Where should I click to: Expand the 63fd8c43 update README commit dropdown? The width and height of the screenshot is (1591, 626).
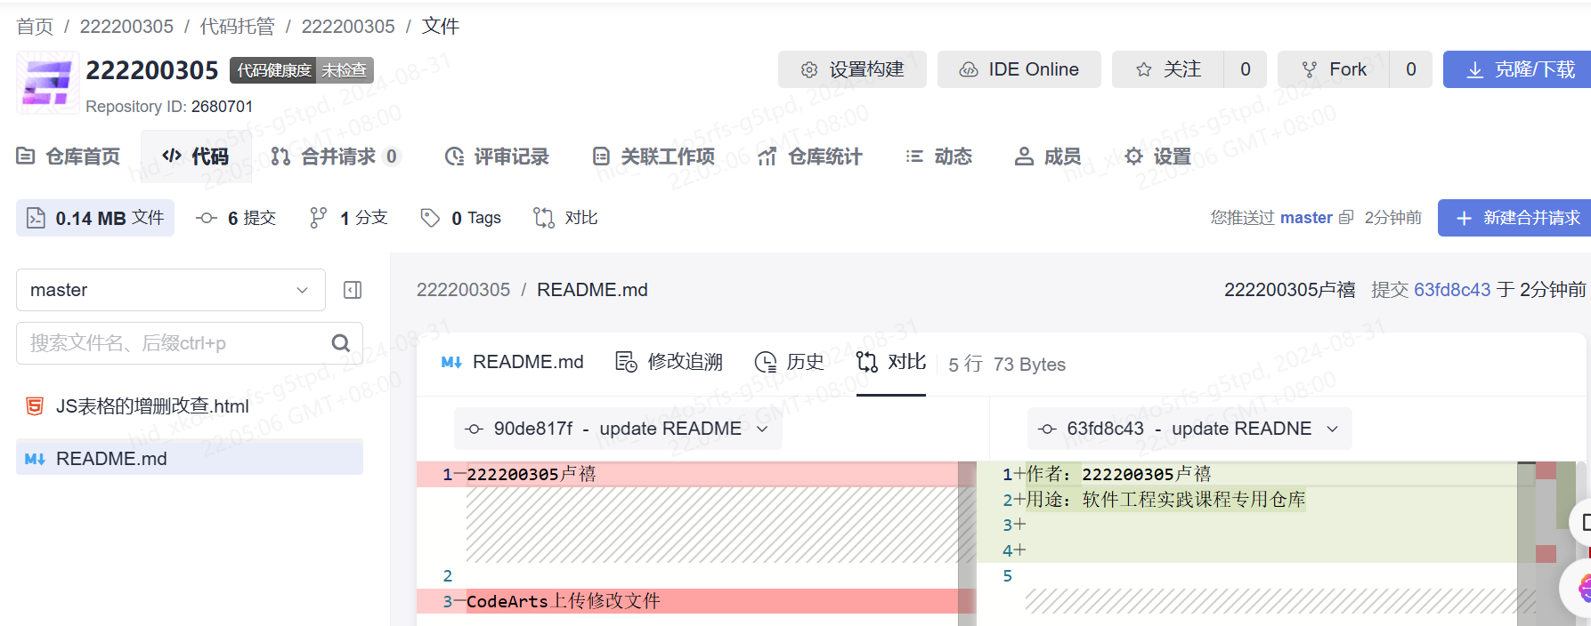(x=1189, y=429)
